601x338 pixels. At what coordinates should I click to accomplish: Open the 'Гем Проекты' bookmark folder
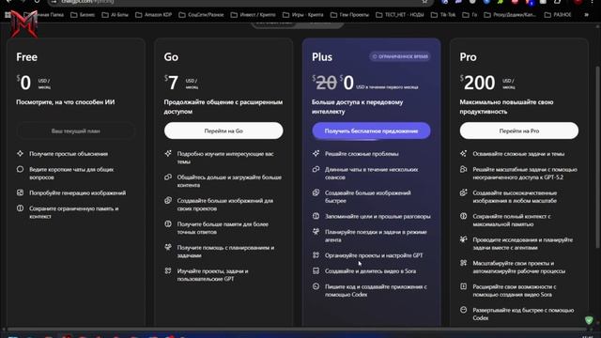(x=349, y=15)
